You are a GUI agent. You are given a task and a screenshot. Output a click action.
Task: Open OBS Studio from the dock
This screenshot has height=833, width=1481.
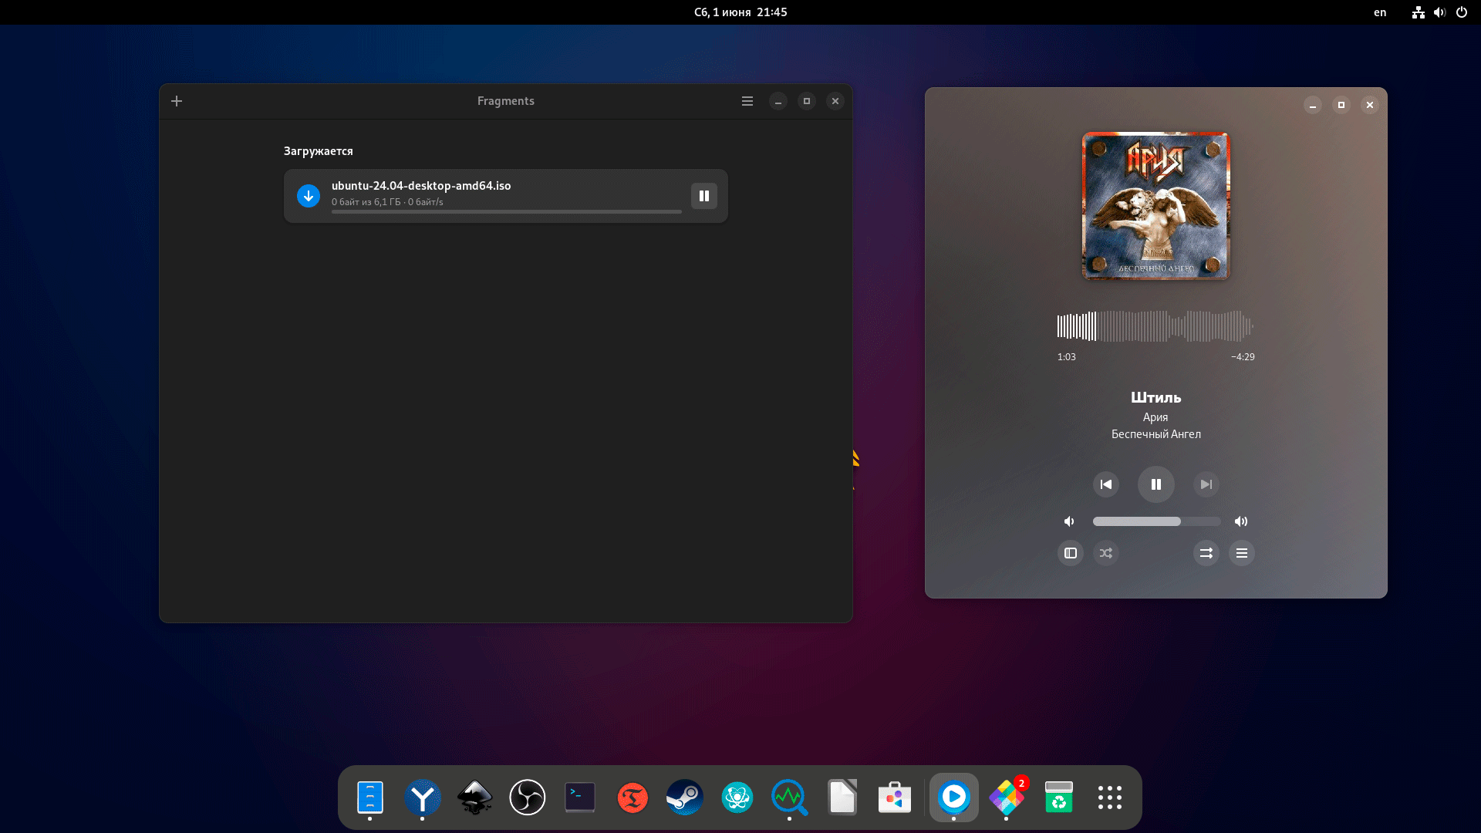[527, 798]
